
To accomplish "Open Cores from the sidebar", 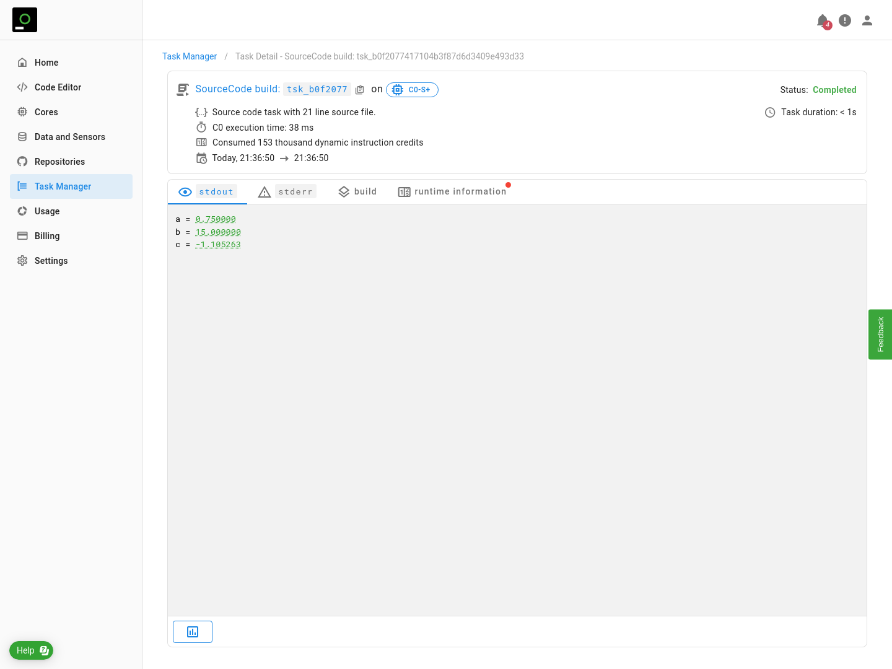I will (x=46, y=112).
